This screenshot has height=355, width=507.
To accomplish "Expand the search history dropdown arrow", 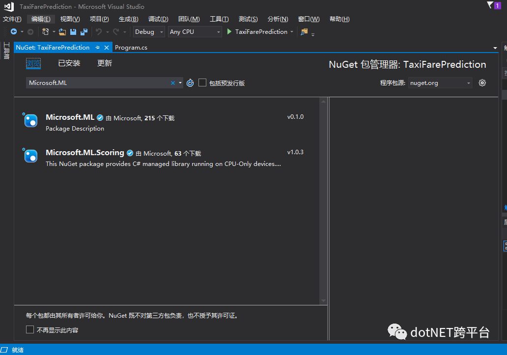I will 180,83.
